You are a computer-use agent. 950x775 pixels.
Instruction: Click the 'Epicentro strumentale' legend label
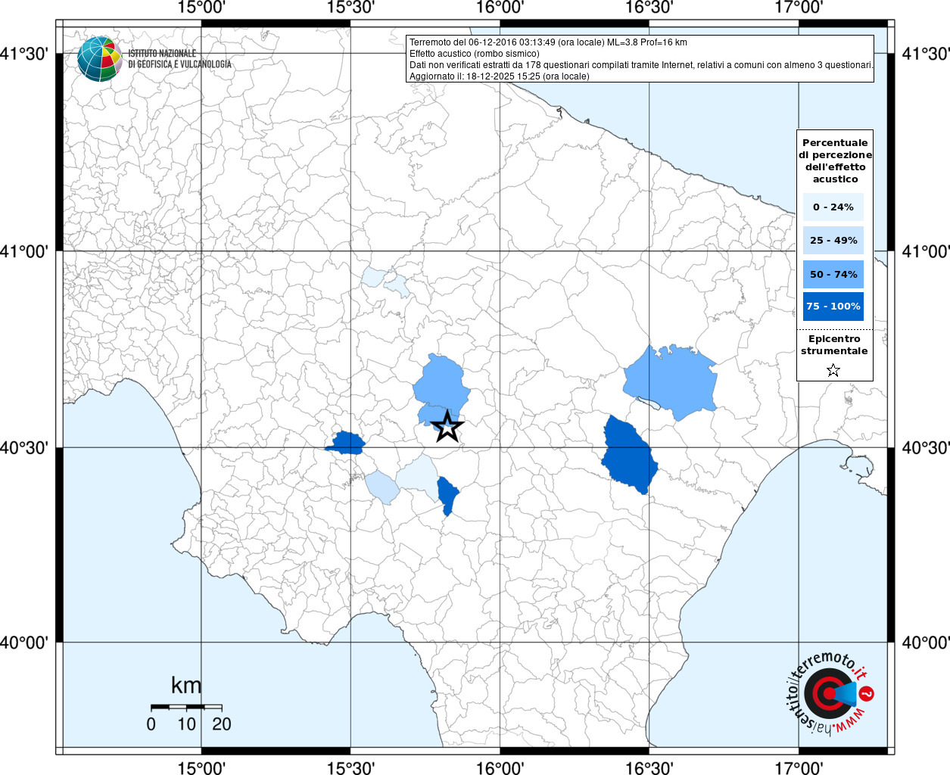click(834, 344)
